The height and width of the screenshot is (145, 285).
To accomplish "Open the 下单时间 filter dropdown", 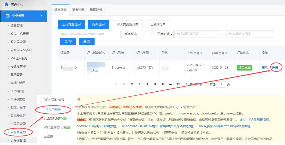I will pyautogui.click(x=164, y=34).
